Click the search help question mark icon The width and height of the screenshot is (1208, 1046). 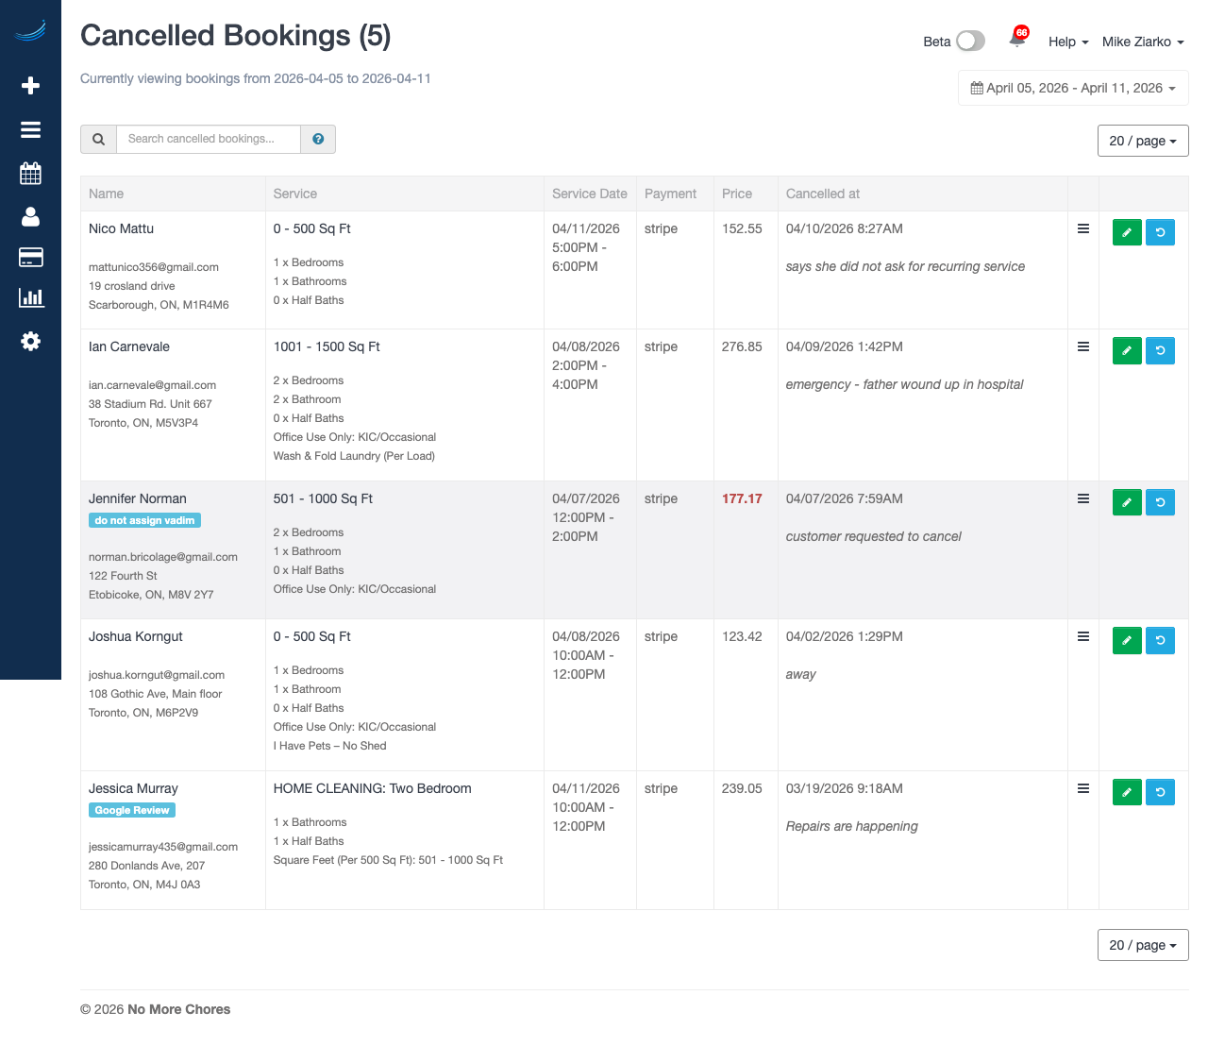(318, 139)
